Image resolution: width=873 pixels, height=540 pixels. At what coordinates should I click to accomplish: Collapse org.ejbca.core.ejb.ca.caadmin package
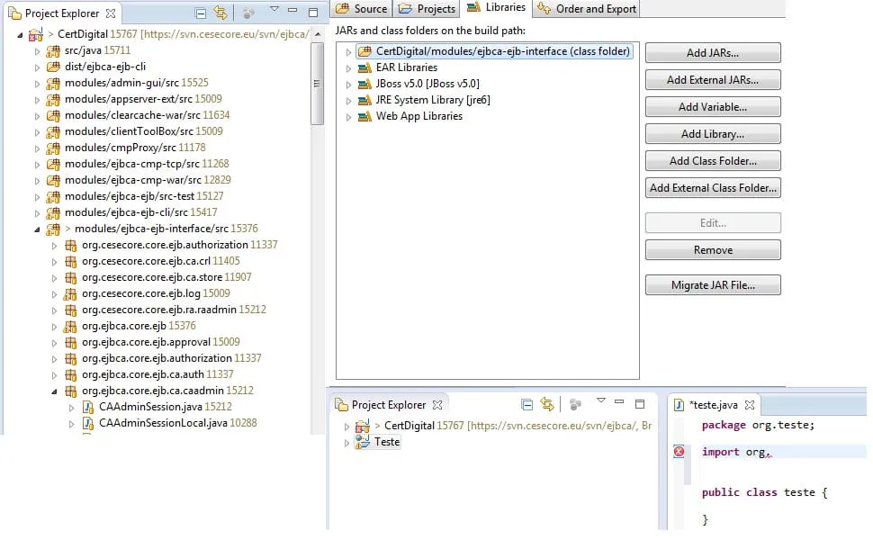click(55, 391)
